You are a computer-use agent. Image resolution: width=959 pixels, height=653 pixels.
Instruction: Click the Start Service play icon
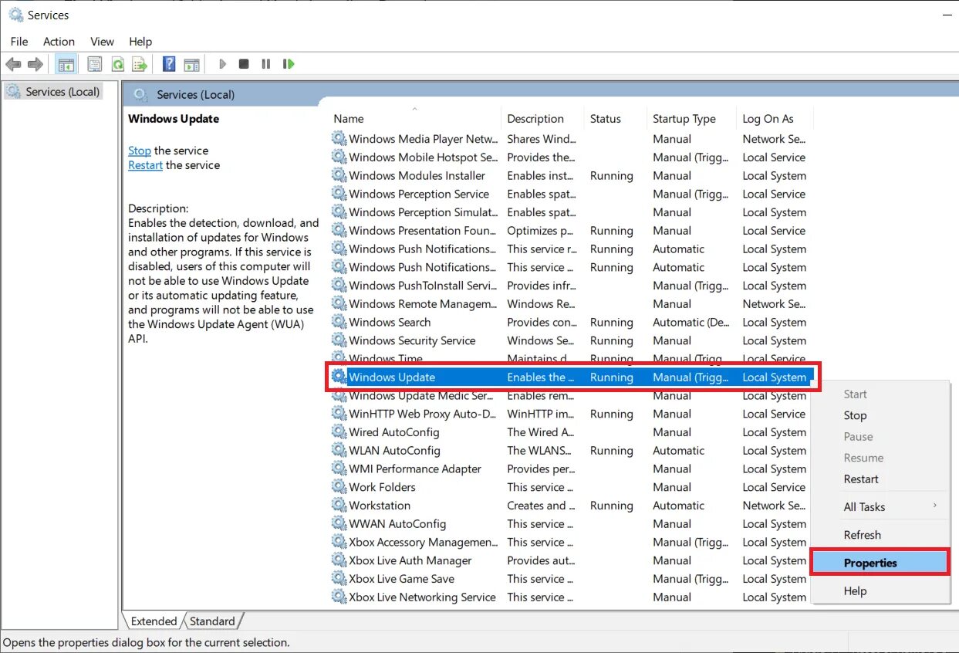click(222, 64)
